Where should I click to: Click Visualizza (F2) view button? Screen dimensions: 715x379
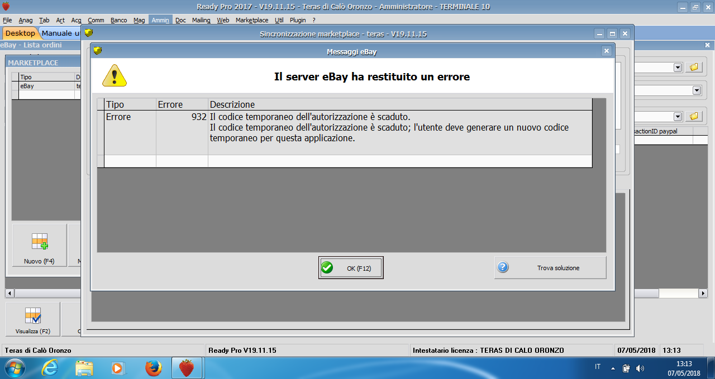coord(33,320)
